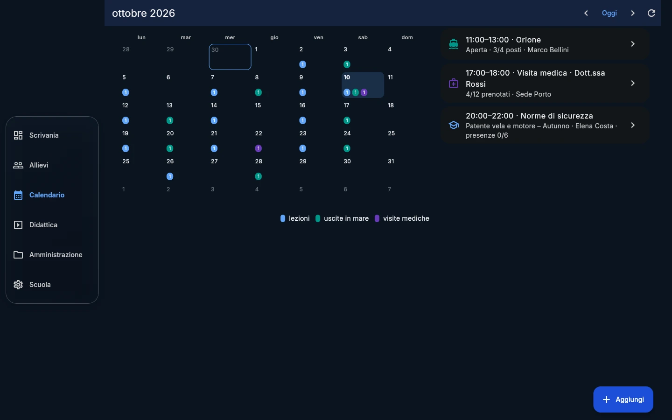This screenshot has height=420, width=672.
Task: Click the green badge on October 17
Action: 347,120
